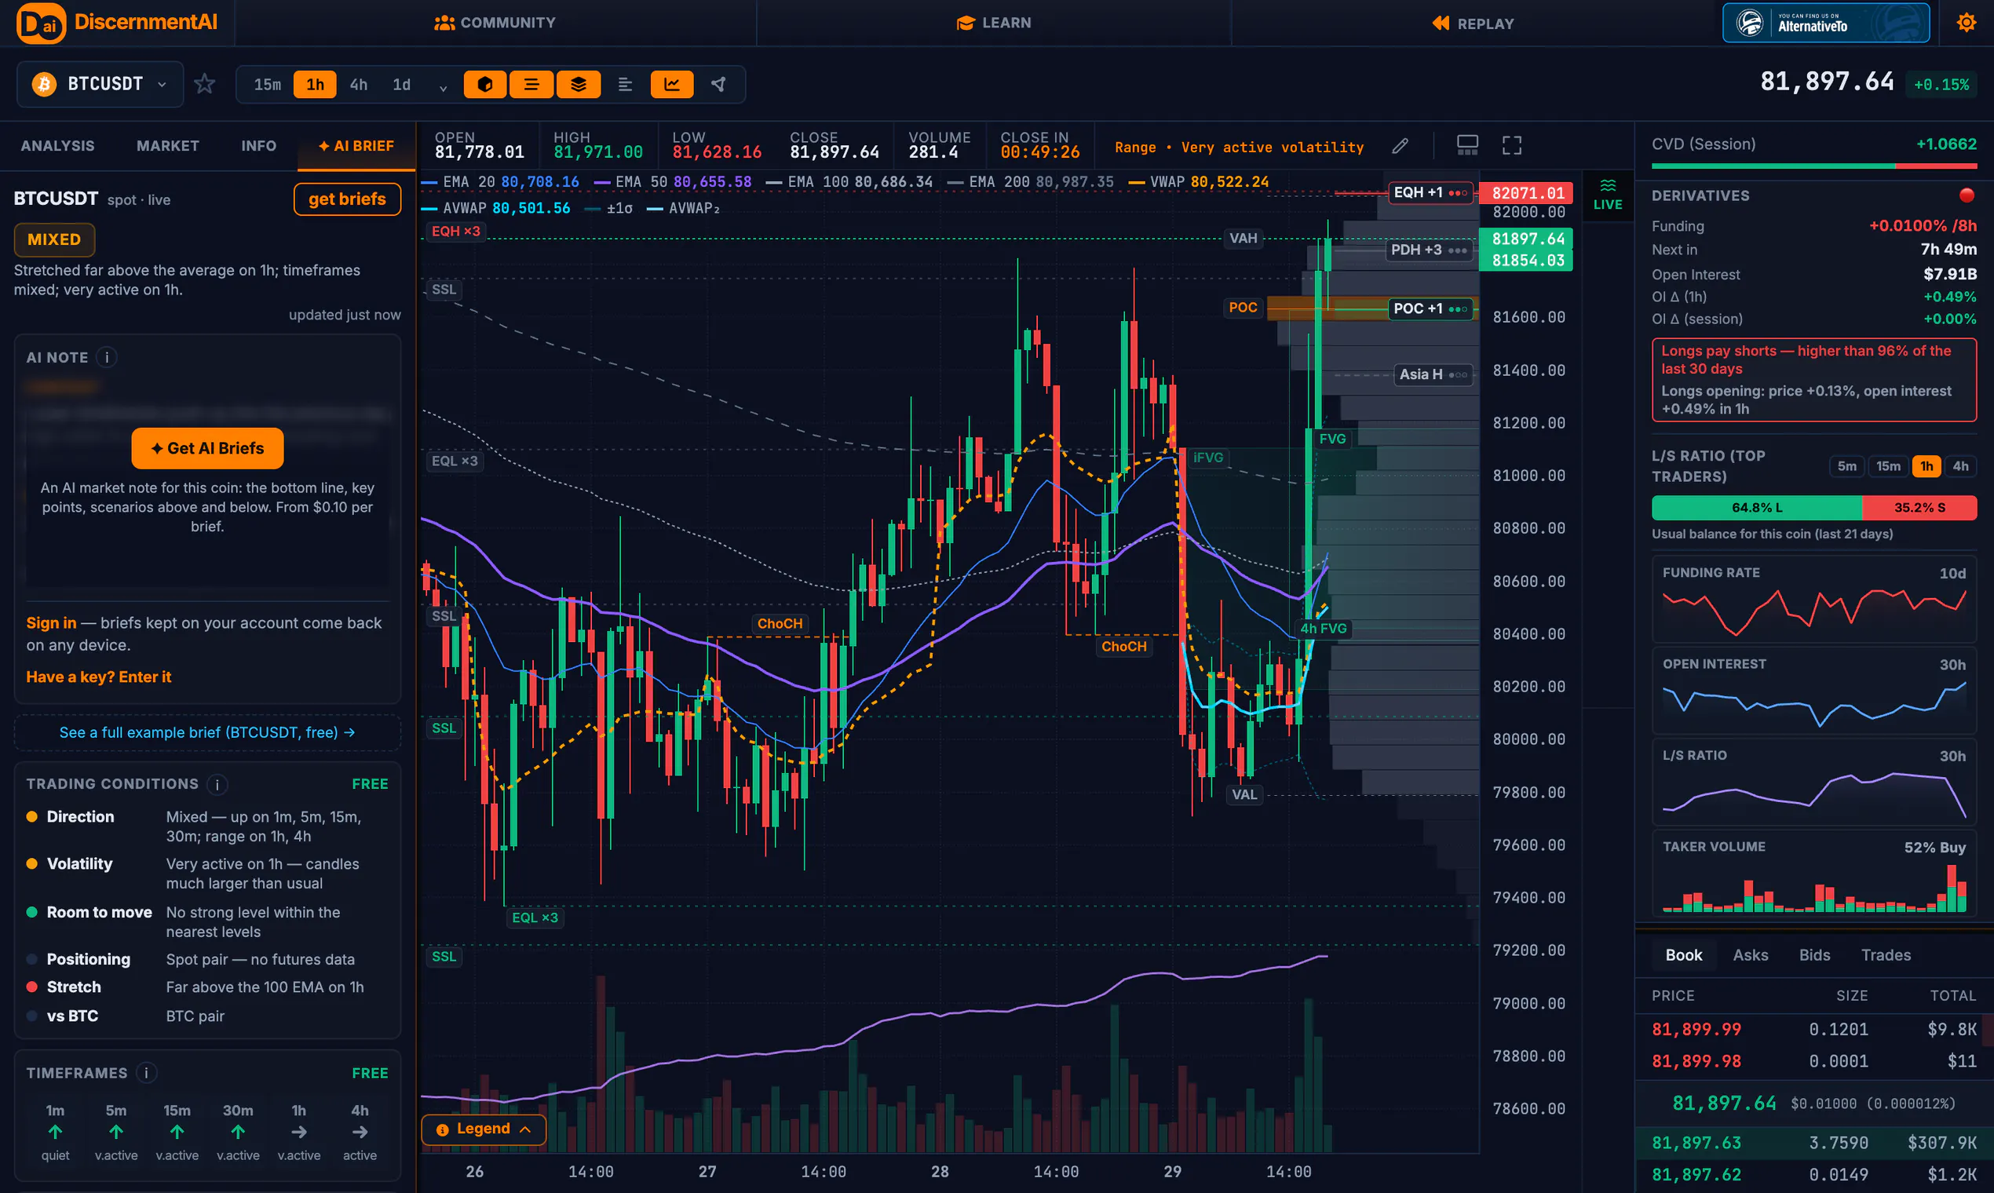Add BTCUSDT to favorites with star icon
The image size is (1994, 1193).
point(205,84)
